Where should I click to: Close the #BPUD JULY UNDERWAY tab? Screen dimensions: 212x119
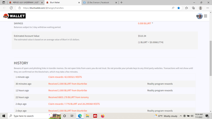click(x=42, y=3)
